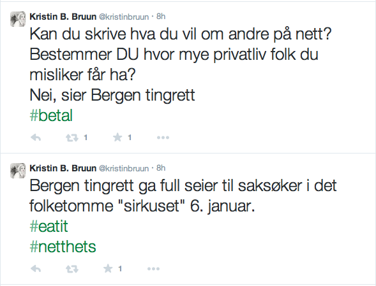Open the 8h timestamp of second tweet
The width and height of the screenshot is (376, 286).
161,168
